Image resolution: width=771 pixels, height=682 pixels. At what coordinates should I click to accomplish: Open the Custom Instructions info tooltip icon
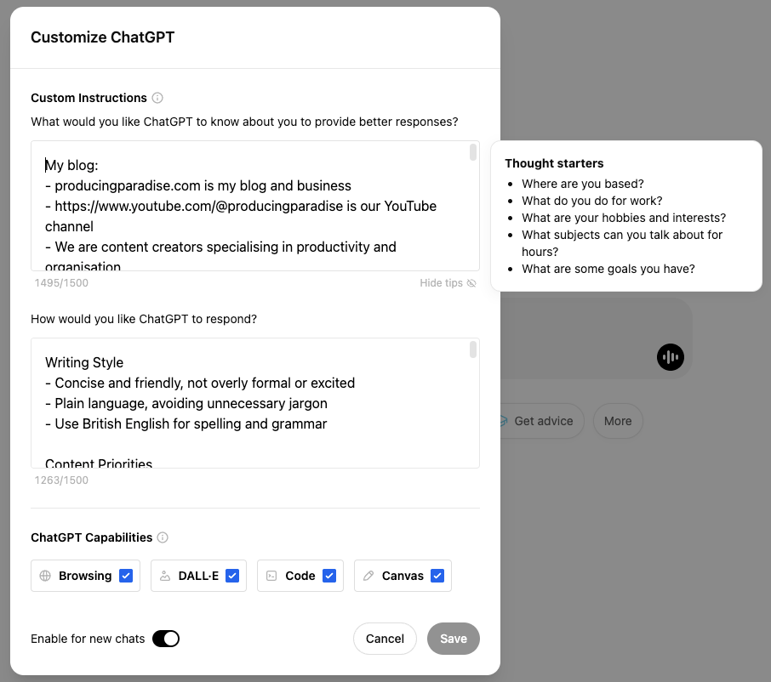tap(157, 98)
